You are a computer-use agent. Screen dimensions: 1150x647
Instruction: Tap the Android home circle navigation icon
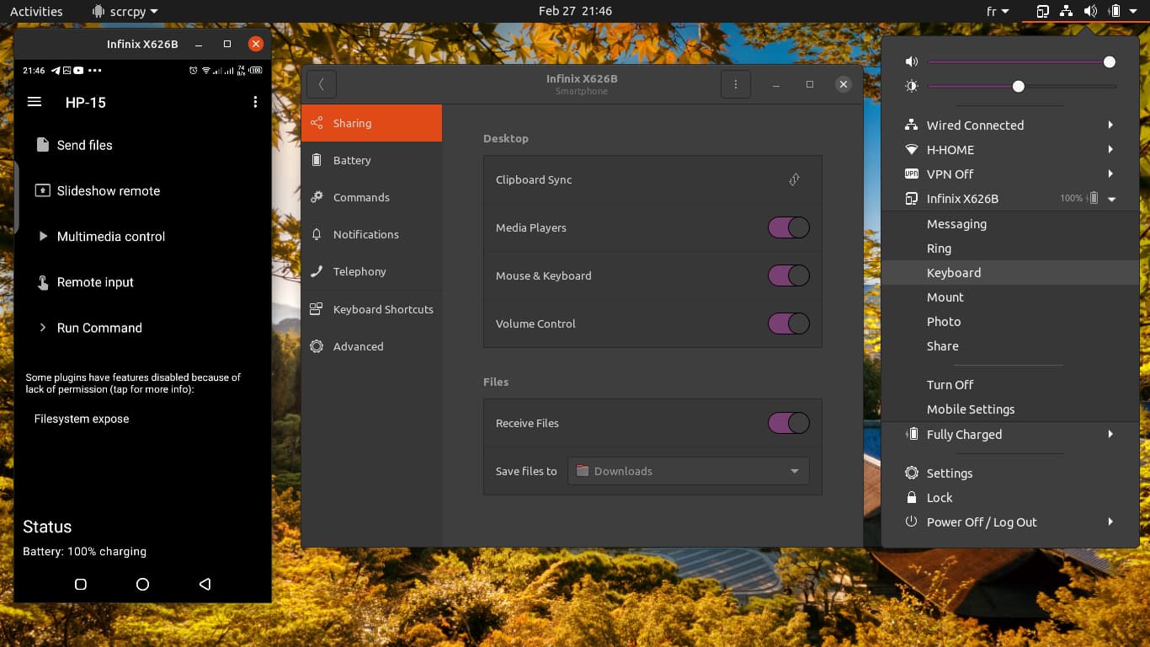[142, 584]
